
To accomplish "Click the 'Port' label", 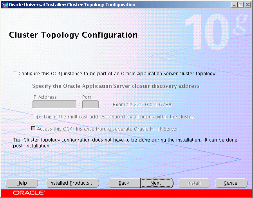I will point(87,97).
